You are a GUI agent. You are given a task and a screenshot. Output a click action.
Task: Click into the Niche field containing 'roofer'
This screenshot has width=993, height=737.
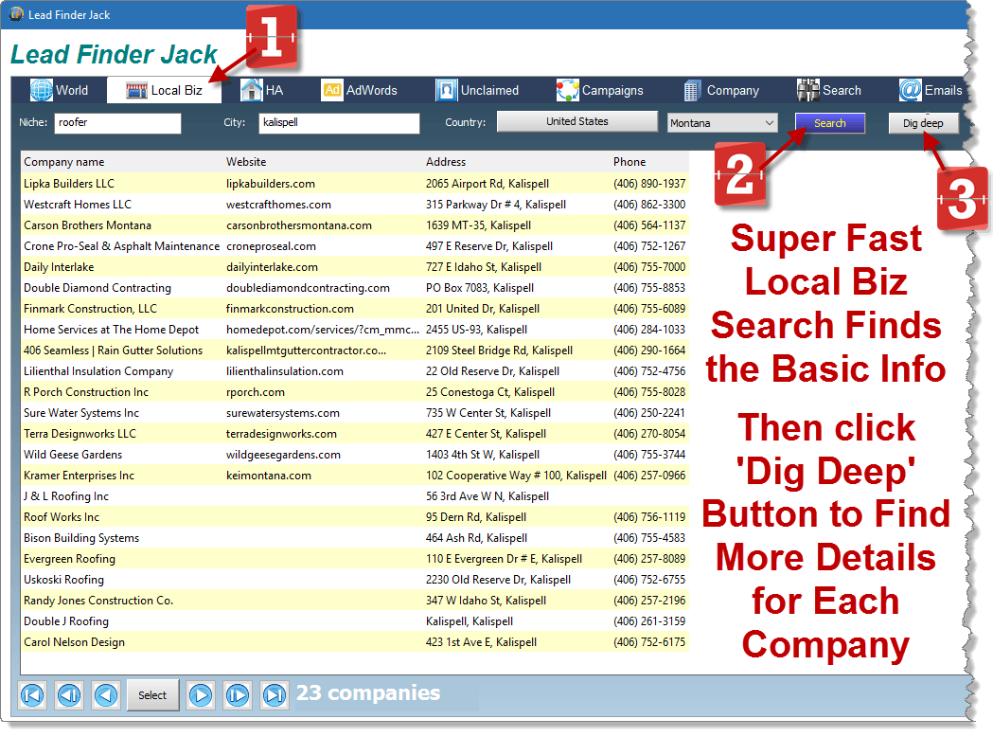tap(117, 123)
